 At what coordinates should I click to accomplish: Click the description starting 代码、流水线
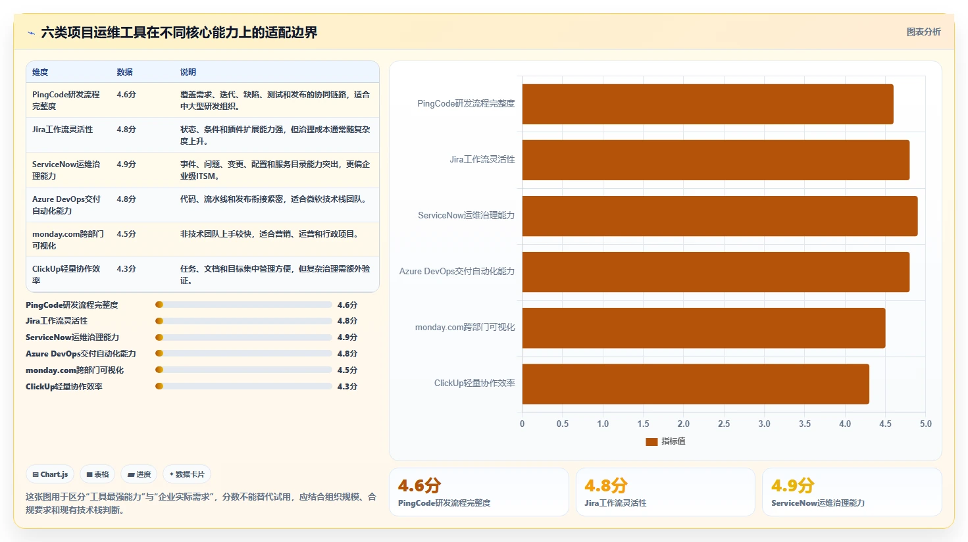point(273,199)
